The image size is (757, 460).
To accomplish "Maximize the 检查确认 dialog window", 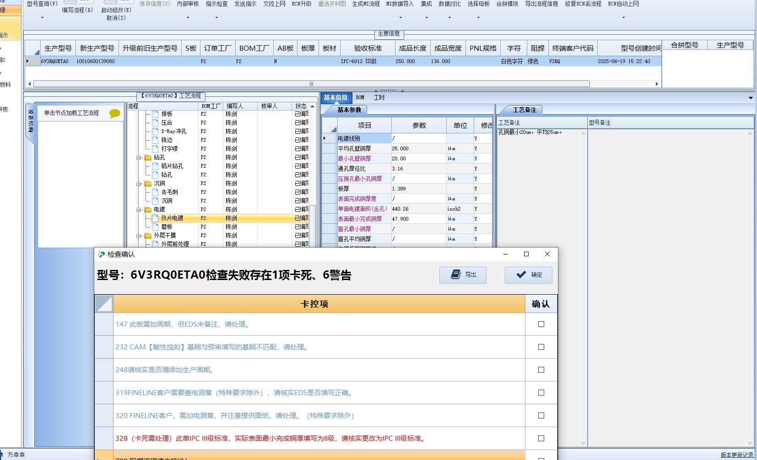I will (526, 254).
